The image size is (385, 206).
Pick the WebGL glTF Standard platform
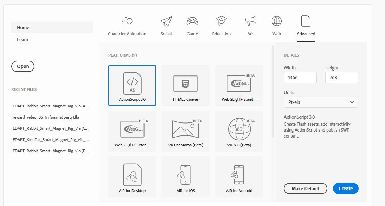(x=239, y=85)
